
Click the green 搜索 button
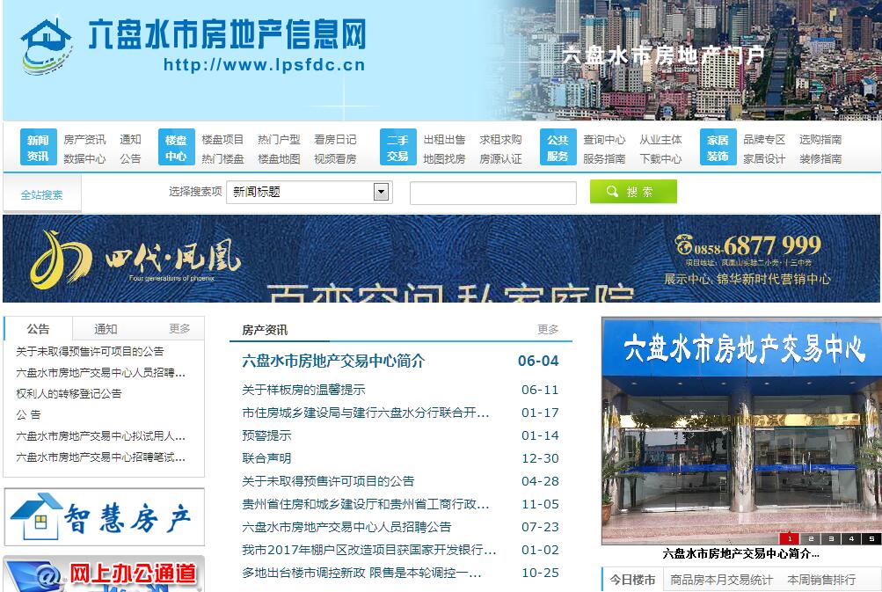[633, 192]
